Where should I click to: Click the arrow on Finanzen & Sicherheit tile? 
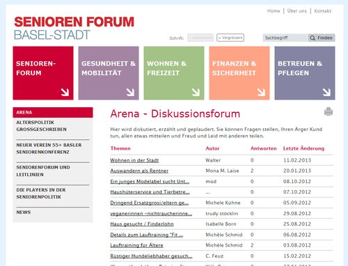pyautogui.click(x=261, y=92)
